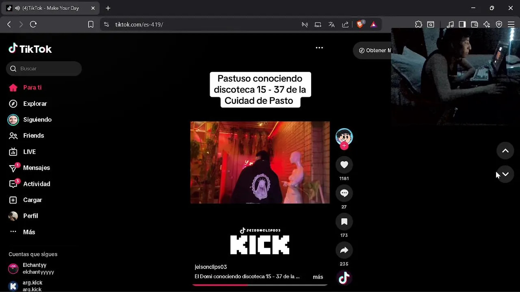
Task: Reload the page
Action: pos(33,24)
